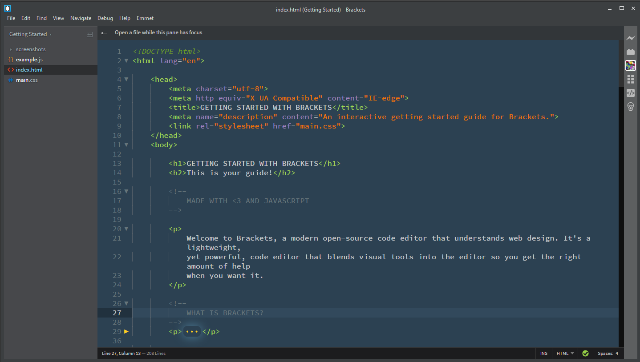
Task: Click the back arrow in the empty pane header
Action: [x=104, y=32]
